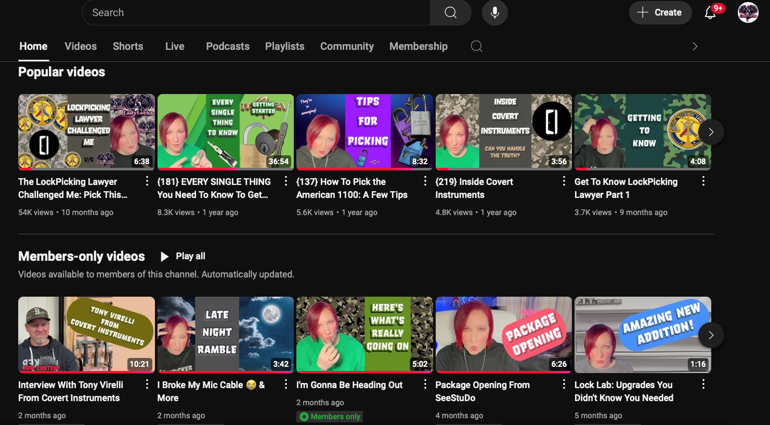Screen dimensions: 770x425
Task: Open options for Get To Know LockPicking Lawyer
Action: (x=703, y=181)
